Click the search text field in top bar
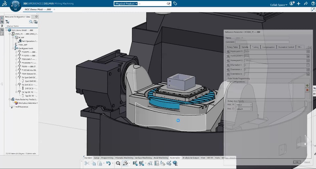316x169 pixels. pos(152,4)
